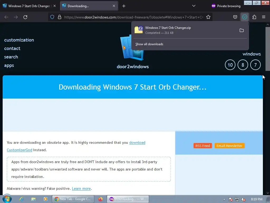Viewport: 270px width, 203px height.
Task: Click the forward navigation arrow
Action: [x=16, y=17]
